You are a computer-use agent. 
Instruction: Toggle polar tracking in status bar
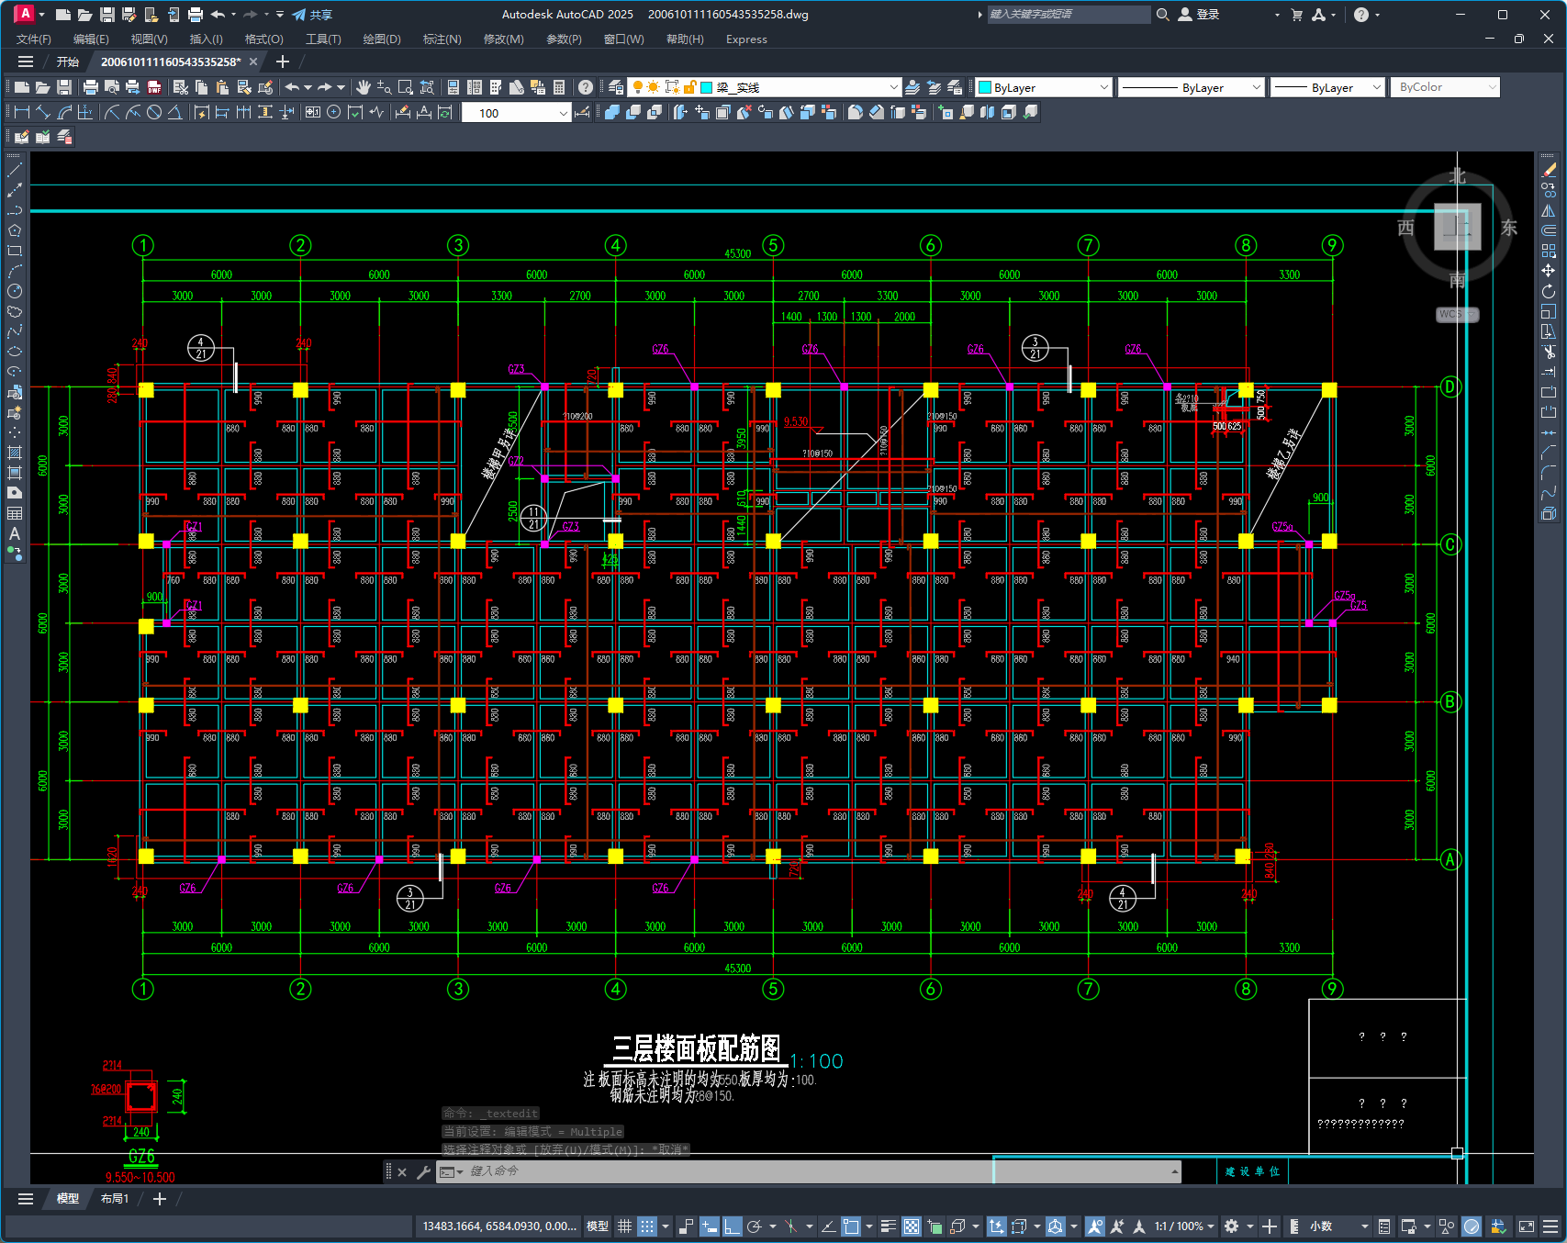(x=755, y=1226)
